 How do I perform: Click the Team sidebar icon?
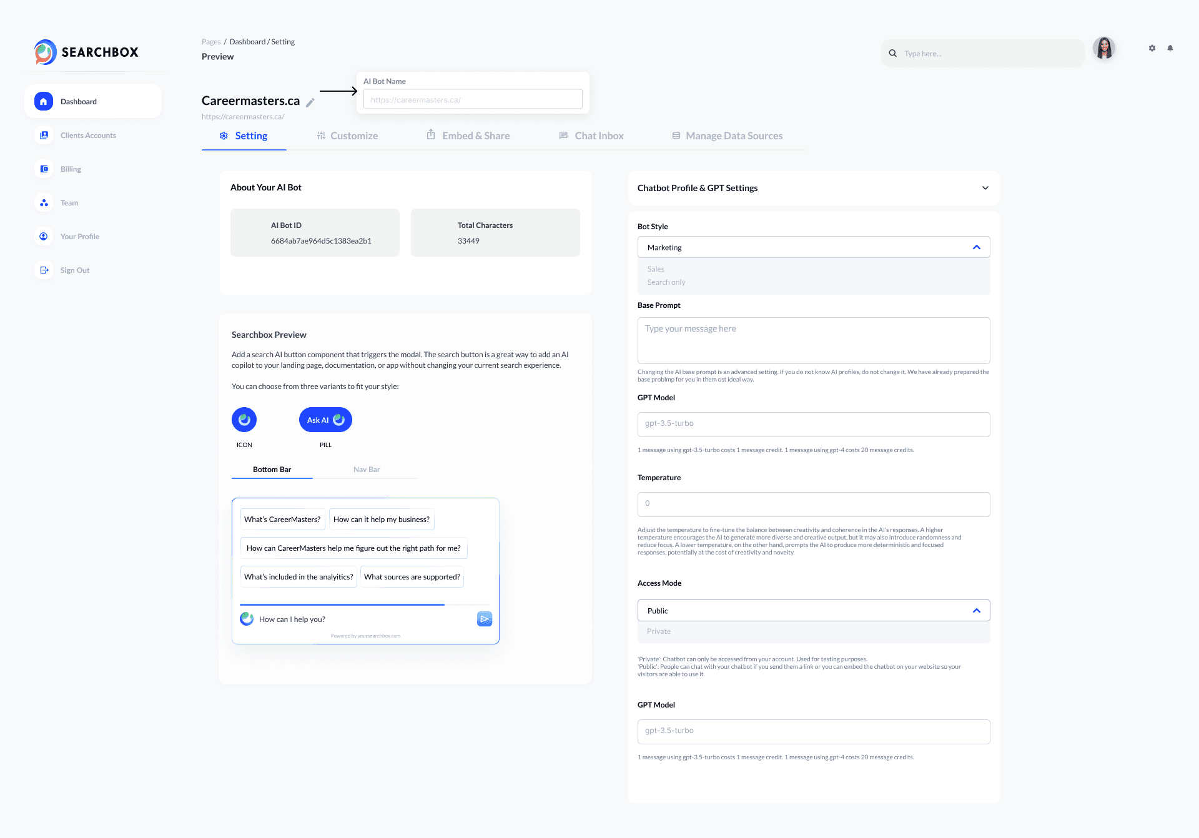(44, 202)
